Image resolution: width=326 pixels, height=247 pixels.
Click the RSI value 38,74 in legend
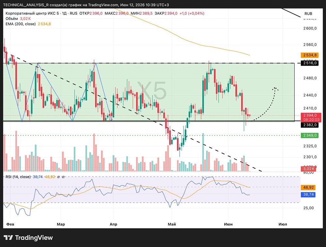(37, 177)
